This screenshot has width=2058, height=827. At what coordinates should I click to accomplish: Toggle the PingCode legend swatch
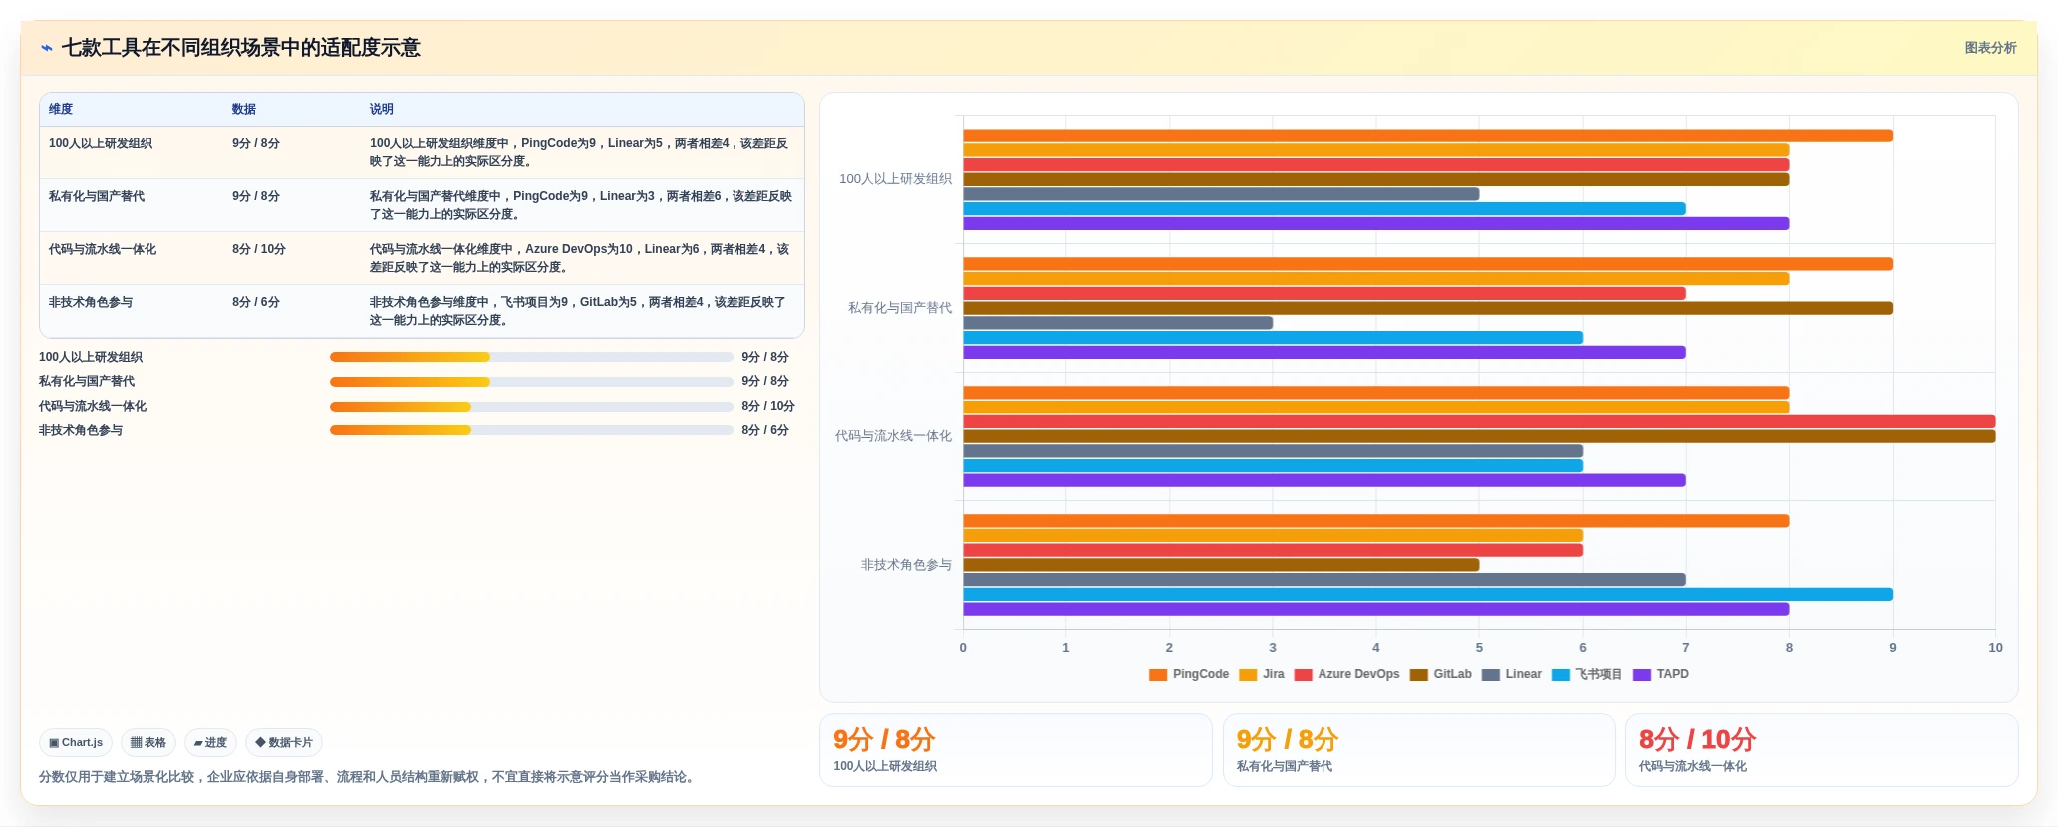click(1158, 675)
